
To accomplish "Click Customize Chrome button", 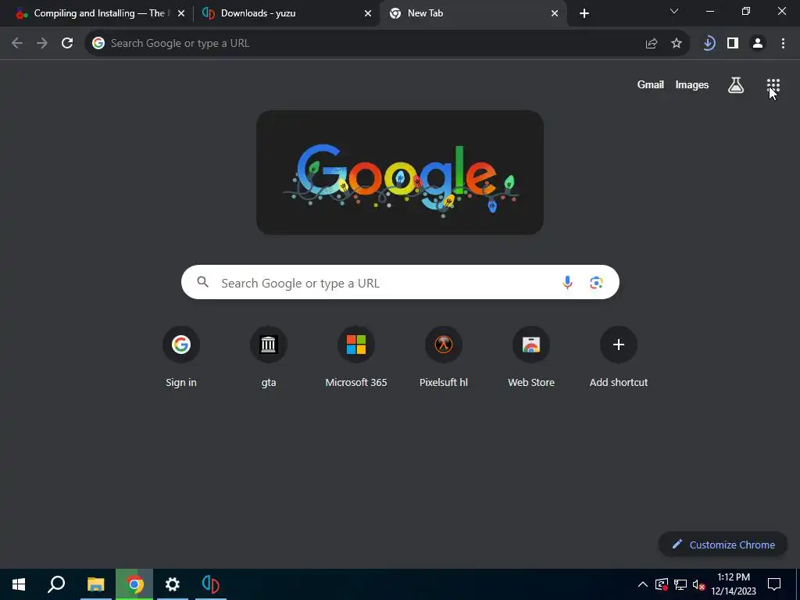I will point(723,545).
